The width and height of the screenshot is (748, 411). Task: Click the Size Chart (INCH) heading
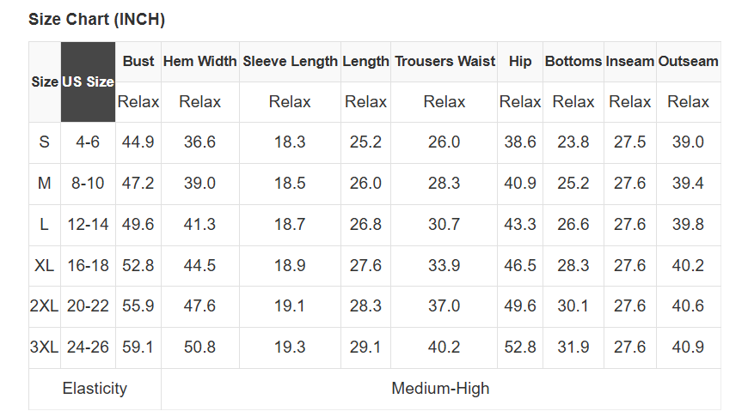pos(96,19)
